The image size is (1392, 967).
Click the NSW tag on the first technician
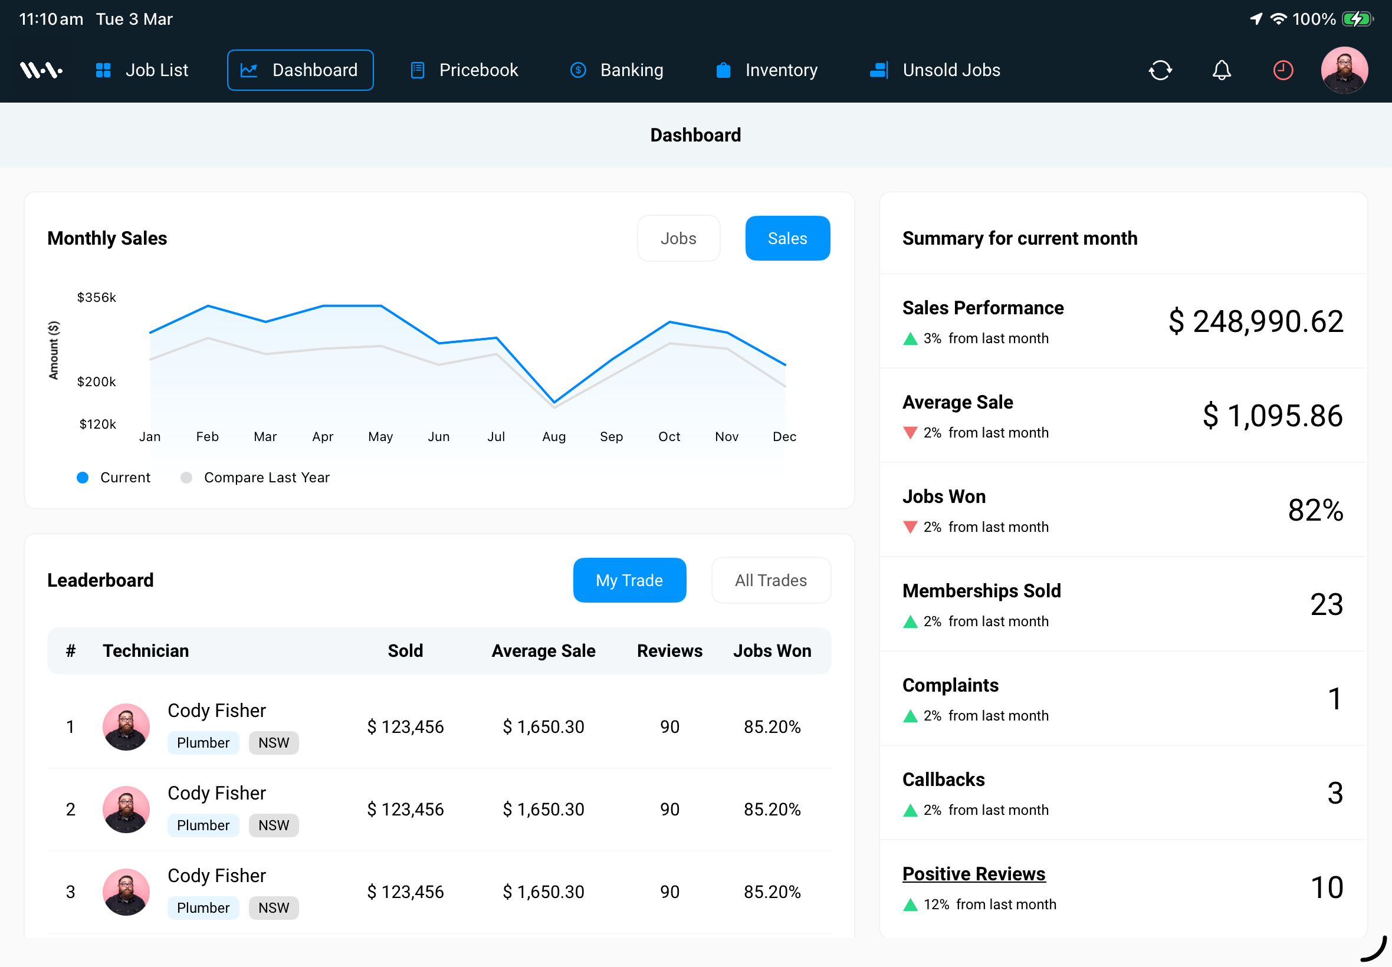click(273, 742)
